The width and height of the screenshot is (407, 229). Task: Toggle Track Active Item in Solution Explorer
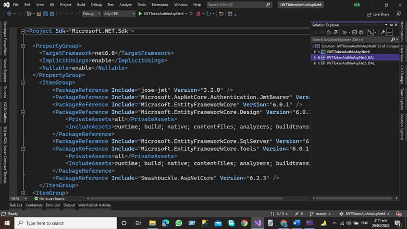click(x=371, y=32)
